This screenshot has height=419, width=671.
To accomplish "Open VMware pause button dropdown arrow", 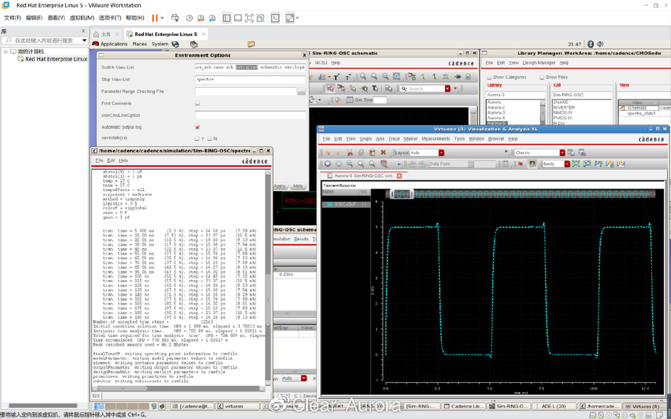I will (163, 18).
